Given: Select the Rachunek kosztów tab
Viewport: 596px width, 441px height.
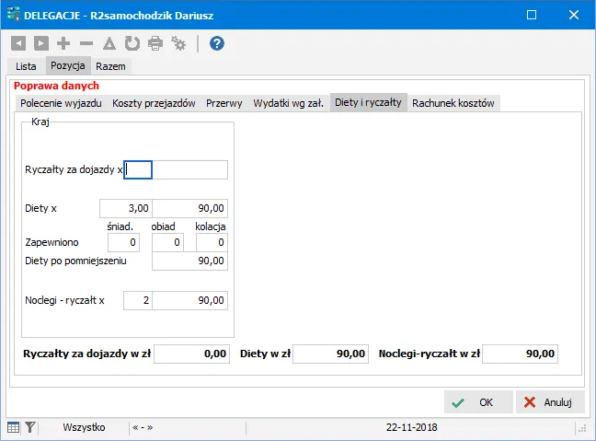Looking at the screenshot, I should tap(453, 103).
